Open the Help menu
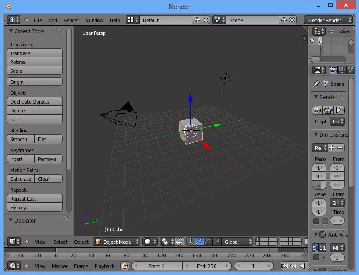The height and width of the screenshot is (275, 359). 115,20
